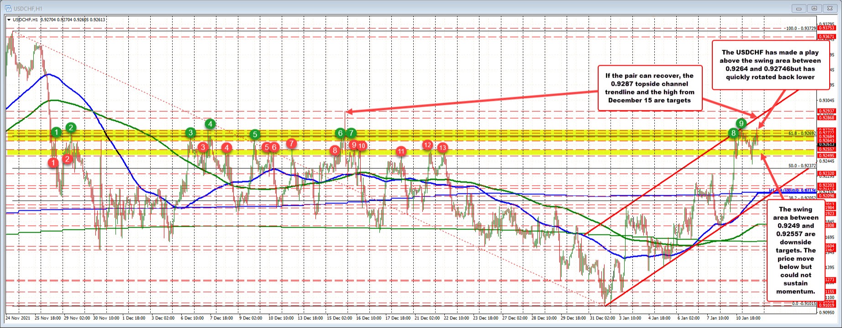This screenshot has width=842, height=328.
Task: Click the 13 Dec 18:00 time label
Action: point(310,318)
